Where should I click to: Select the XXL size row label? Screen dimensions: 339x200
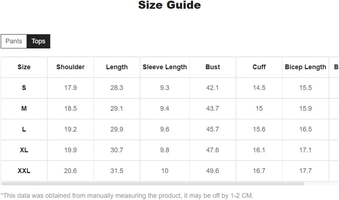tap(24, 171)
